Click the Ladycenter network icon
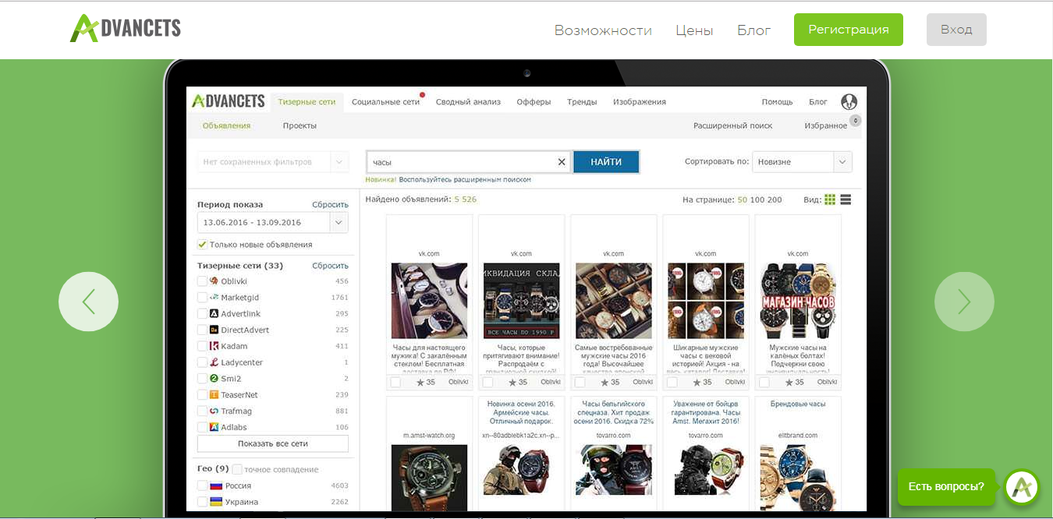The image size is (1053, 519). (214, 363)
